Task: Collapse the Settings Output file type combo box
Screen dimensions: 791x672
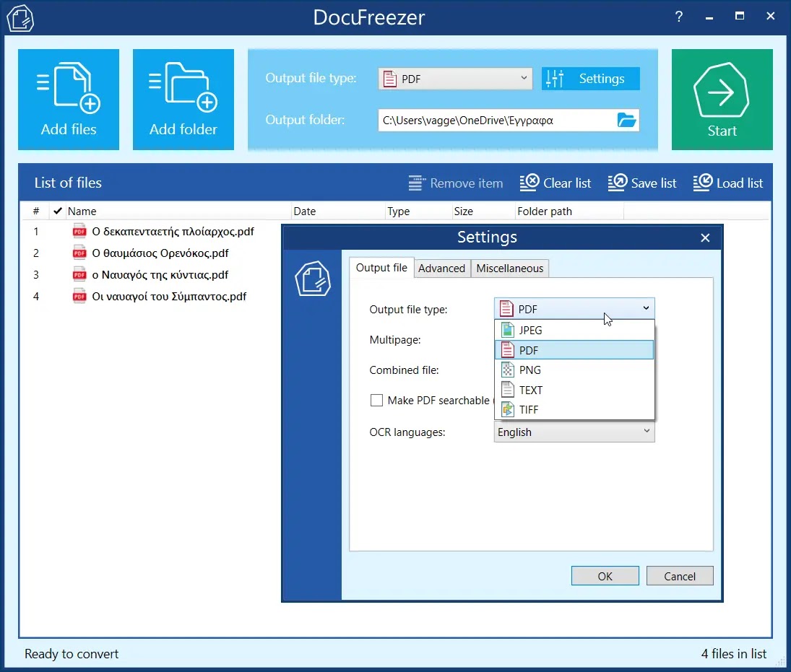Action: (x=574, y=308)
